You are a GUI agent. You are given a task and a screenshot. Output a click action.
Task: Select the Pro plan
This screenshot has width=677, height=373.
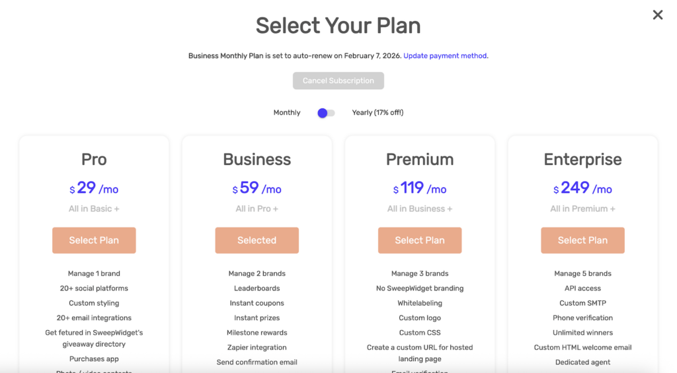[94, 240]
